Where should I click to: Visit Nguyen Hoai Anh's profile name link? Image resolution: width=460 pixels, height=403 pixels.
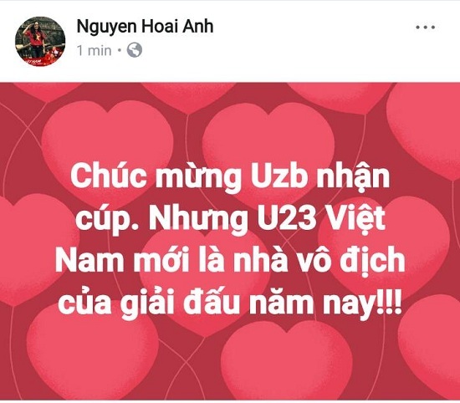click(145, 27)
